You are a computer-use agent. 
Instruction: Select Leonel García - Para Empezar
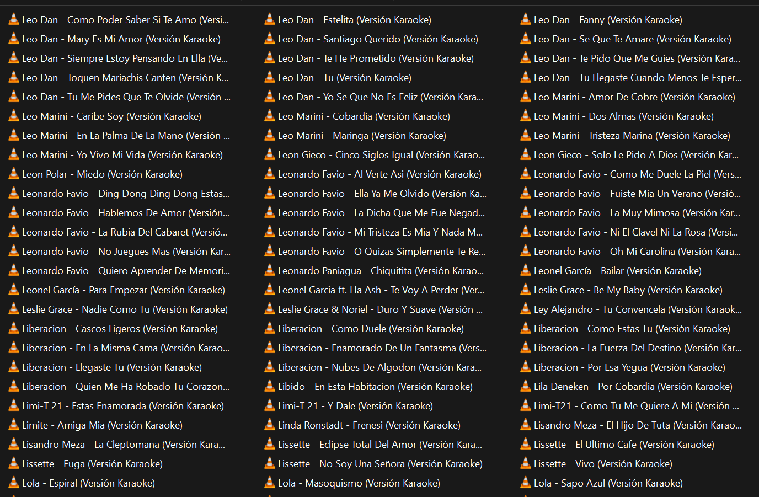click(x=117, y=290)
